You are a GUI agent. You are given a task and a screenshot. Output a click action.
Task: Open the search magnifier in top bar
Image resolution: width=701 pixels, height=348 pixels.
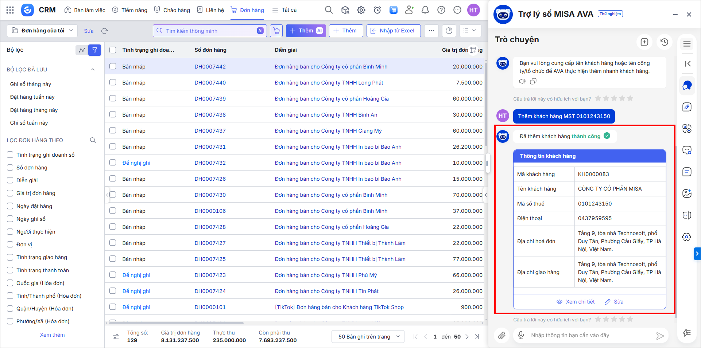[329, 10]
